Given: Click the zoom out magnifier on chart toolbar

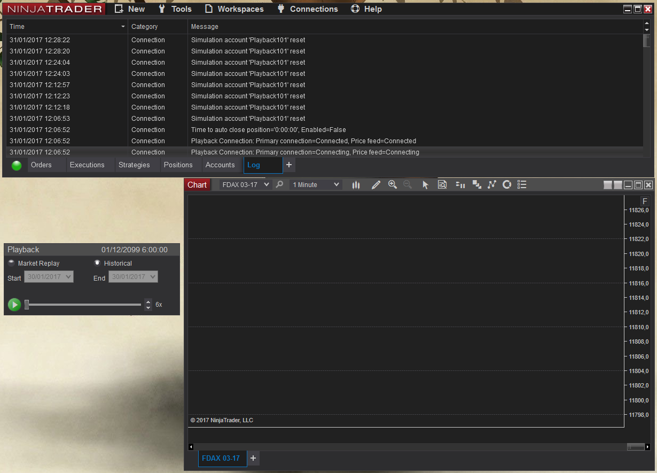Looking at the screenshot, I should [408, 184].
